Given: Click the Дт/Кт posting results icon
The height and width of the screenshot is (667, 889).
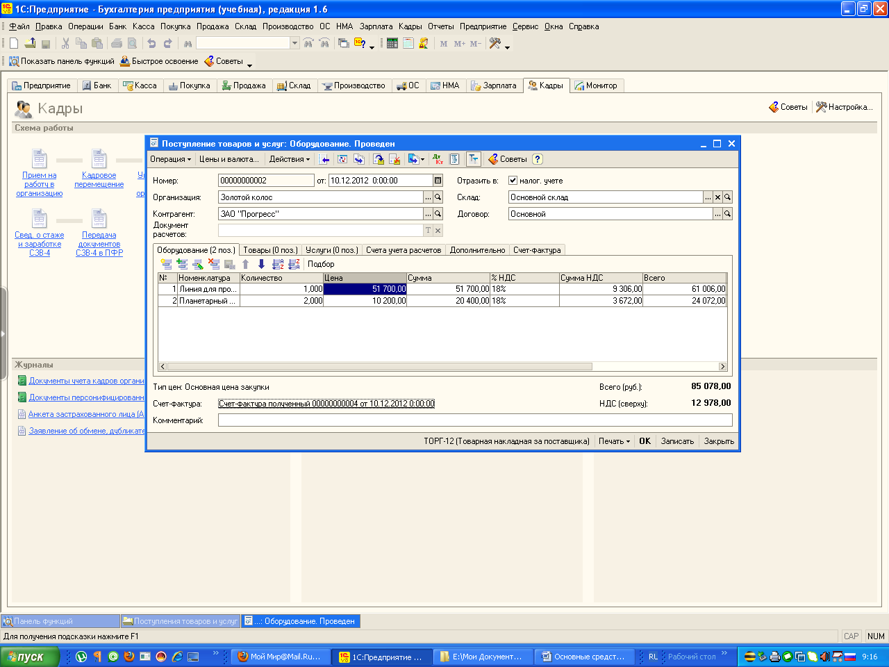Looking at the screenshot, I should click(438, 159).
